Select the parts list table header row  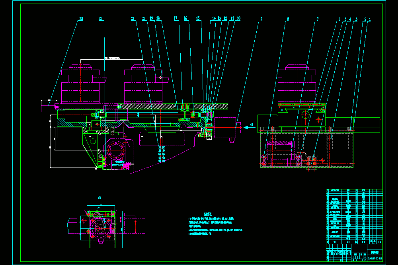click(354, 242)
